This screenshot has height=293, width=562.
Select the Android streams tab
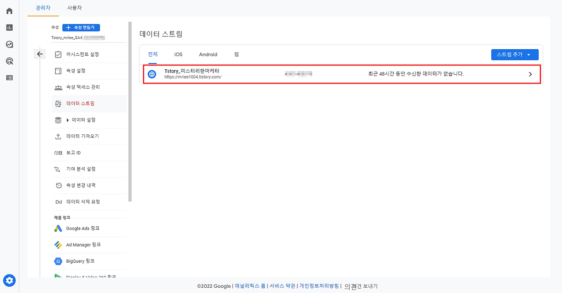coord(208,54)
